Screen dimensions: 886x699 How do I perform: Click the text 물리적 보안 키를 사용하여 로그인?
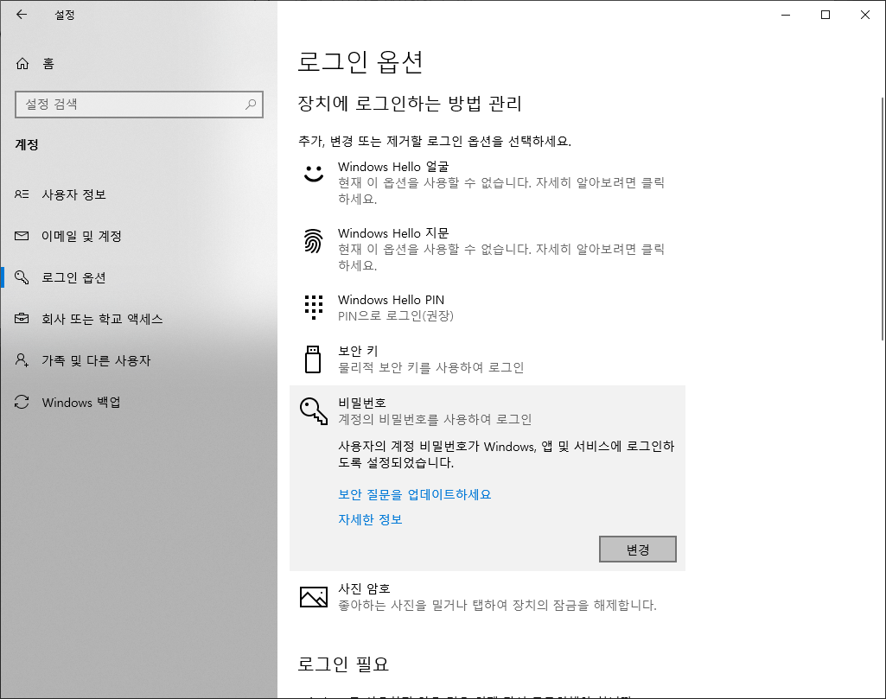(x=430, y=367)
